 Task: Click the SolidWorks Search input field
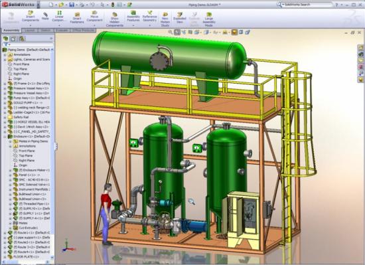point(307,5)
